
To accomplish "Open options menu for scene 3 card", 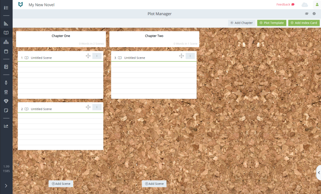I will [190, 56].
